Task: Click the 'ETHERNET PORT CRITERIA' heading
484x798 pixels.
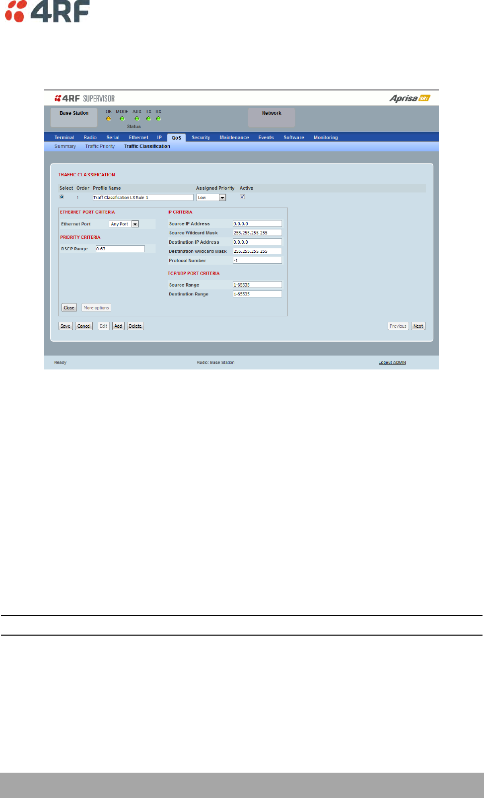Action: 87,212
